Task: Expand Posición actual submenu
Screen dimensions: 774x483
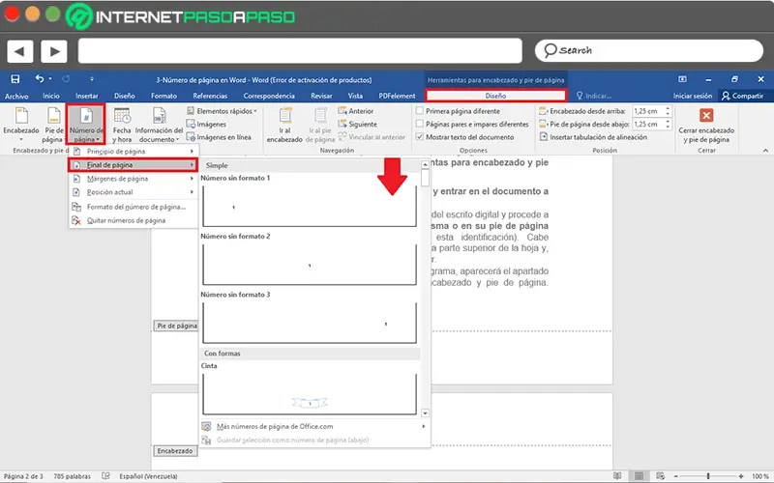Action: coord(134,192)
